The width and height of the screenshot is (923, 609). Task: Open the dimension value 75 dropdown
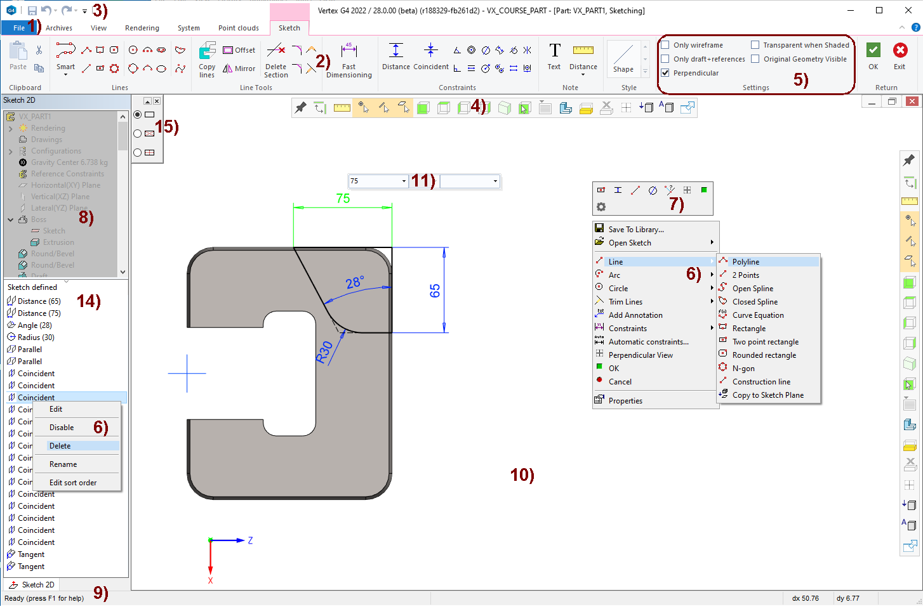click(404, 181)
